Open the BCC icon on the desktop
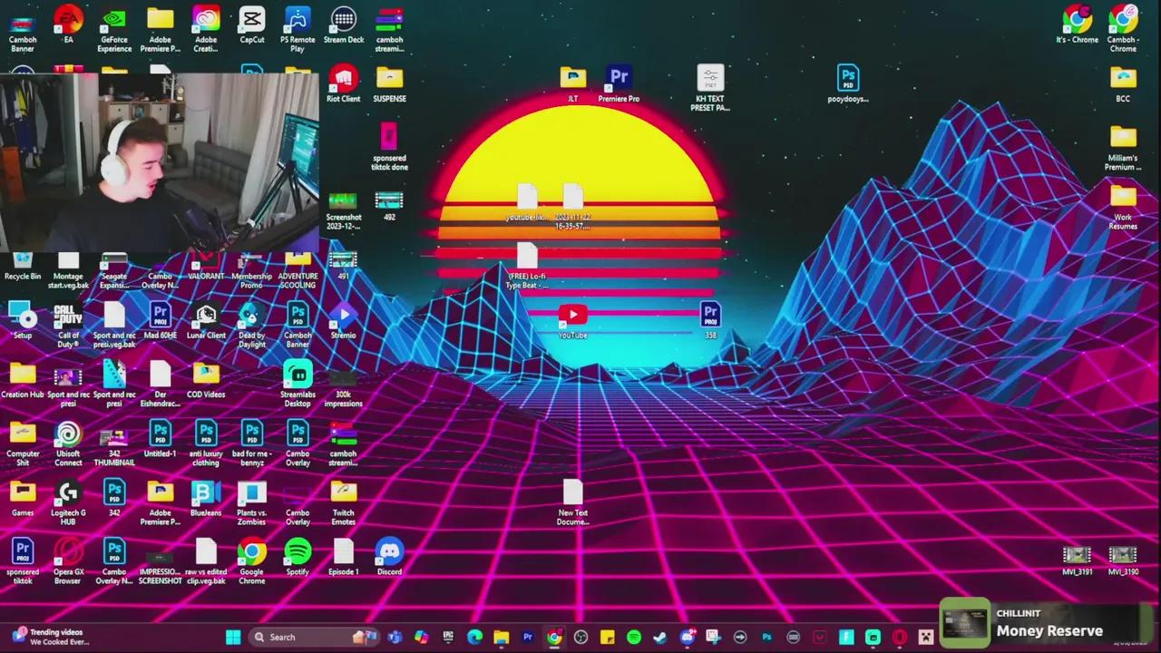1161x653 pixels. point(1123,83)
